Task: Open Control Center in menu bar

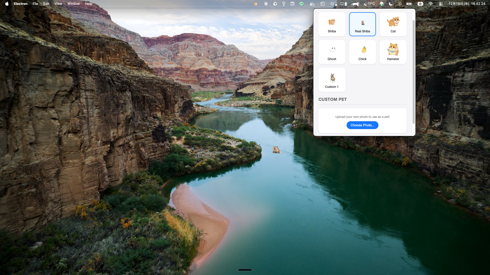Action: [441, 4]
